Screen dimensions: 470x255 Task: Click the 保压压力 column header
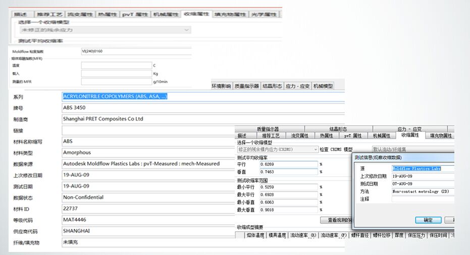click(416, 235)
